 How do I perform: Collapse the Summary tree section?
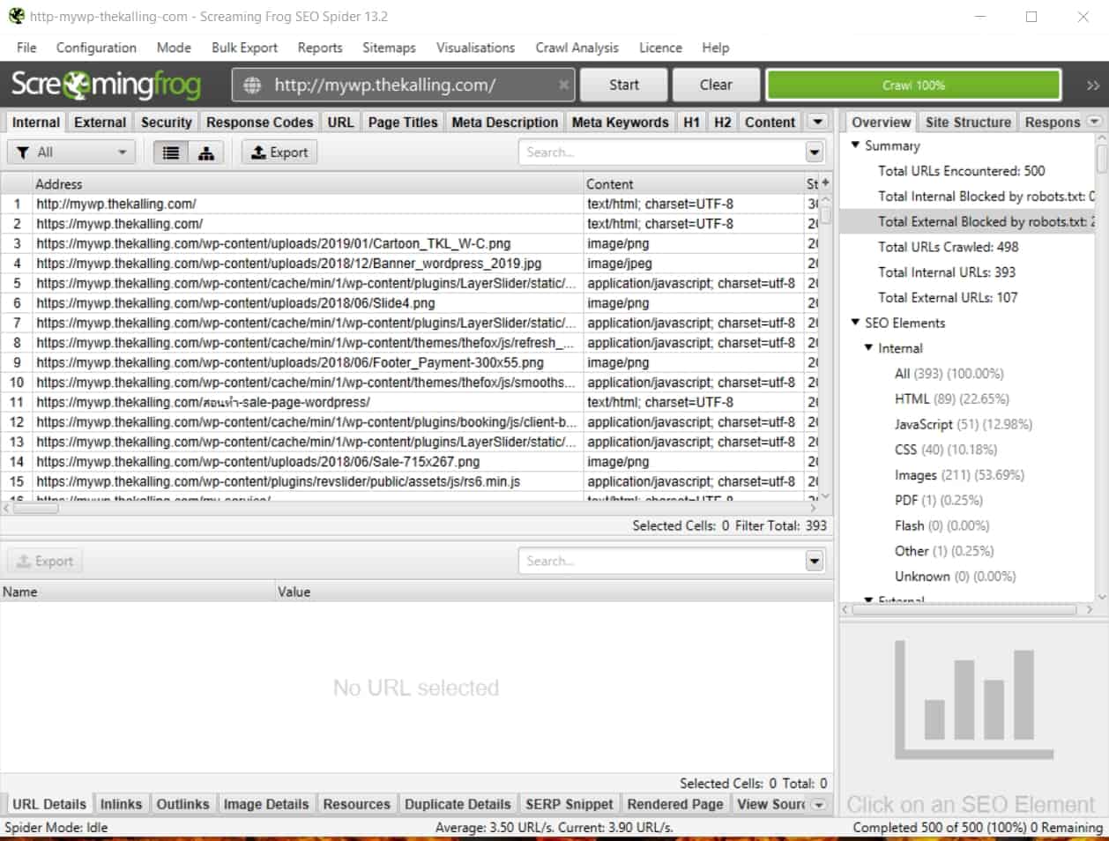click(855, 145)
